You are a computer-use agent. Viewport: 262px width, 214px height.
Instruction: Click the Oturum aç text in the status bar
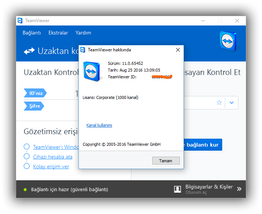[x=196, y=192]
